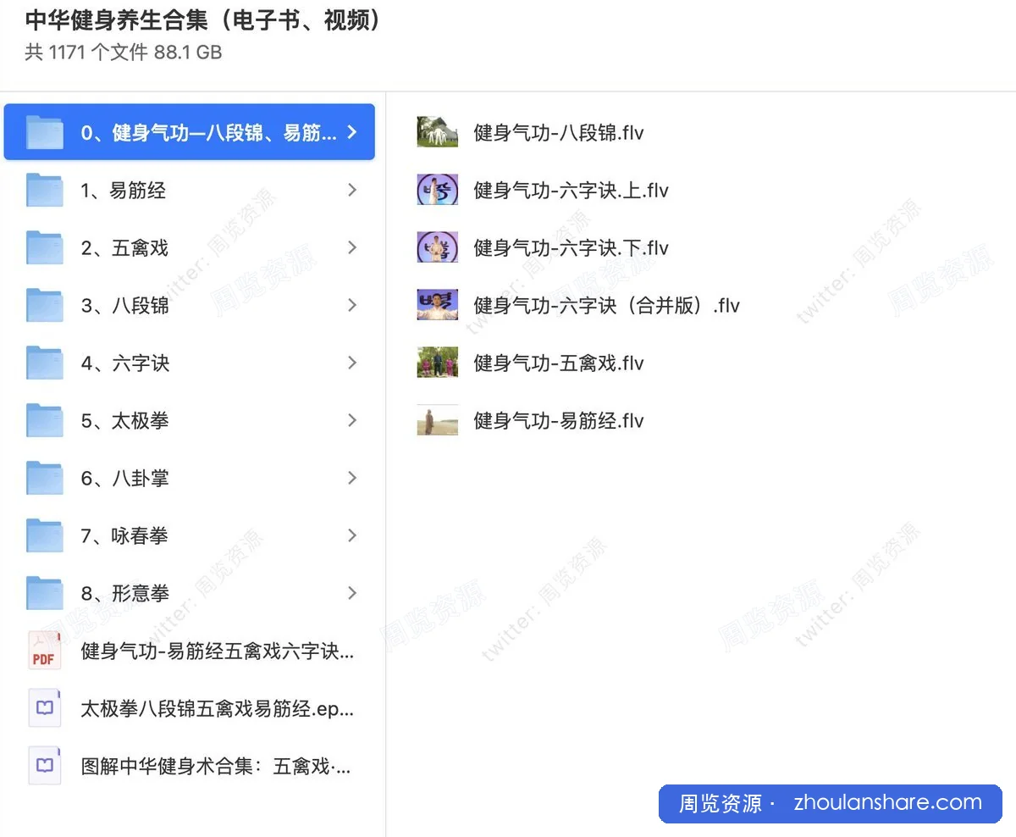This screenshot has width=1016, height=837.
Task: Click folder icon for 7、咏春拳
Action: point(45,536)
